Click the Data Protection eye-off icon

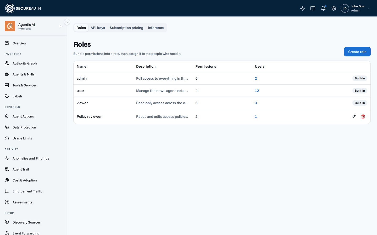(7, 127)
